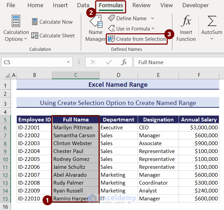Viewport: 224px width, 210px height.
Task: Click the Calculate Now icon
Action: pyautogui.click(x=35, y=22)
